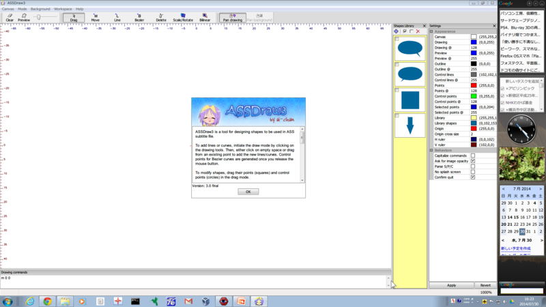Viewport: 546px width, 307px height.
Task: Open the Windows Start menu
Action: click(8, 302)
